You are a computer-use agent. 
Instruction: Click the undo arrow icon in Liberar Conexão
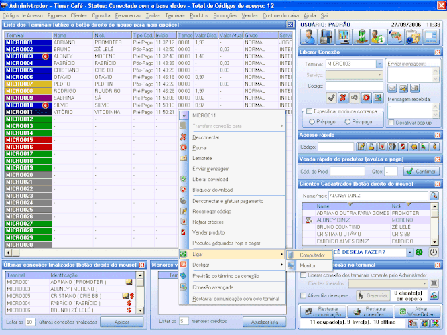click(355, 98)
